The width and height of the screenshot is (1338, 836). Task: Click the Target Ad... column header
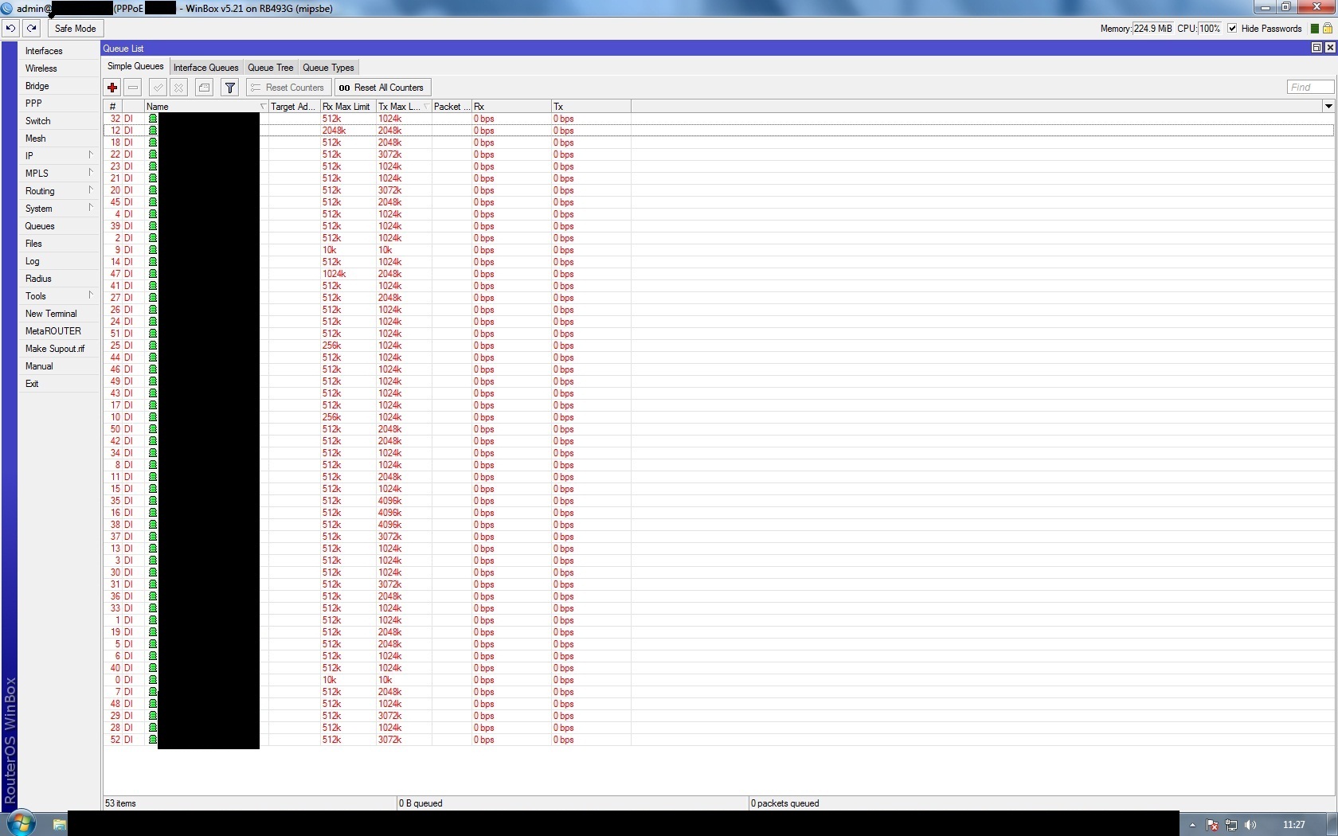tap(294, 107)
